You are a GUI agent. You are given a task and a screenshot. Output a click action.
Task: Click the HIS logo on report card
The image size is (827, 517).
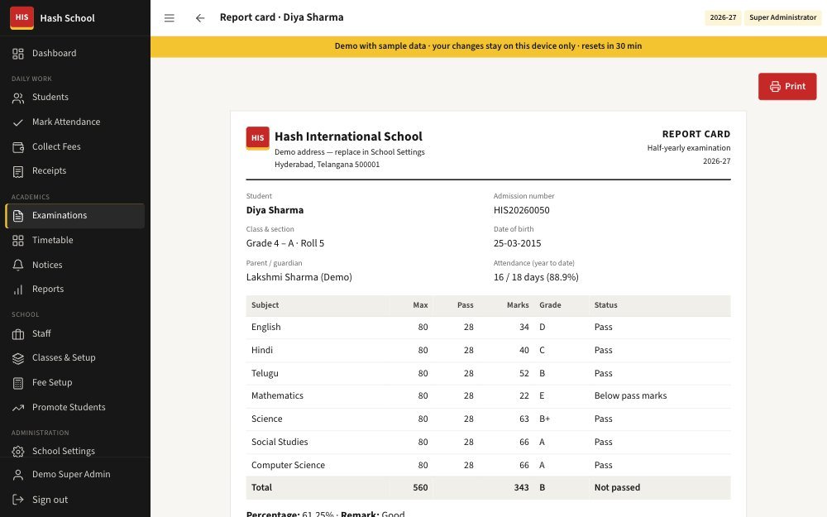click(x=257, y=138)
